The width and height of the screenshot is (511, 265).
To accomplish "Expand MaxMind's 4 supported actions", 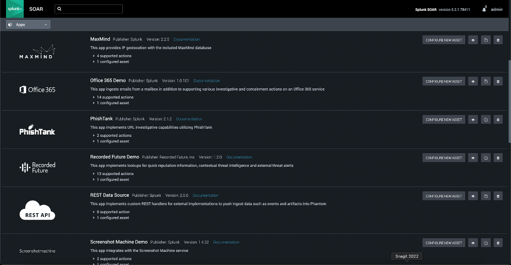I will [112, 56].
